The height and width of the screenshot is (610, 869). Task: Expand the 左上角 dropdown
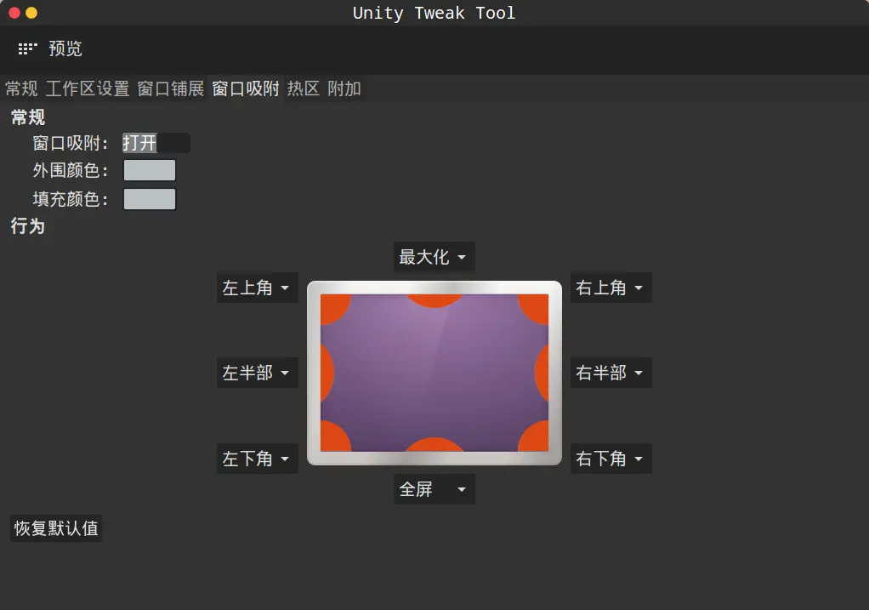(x=257, y=288)
